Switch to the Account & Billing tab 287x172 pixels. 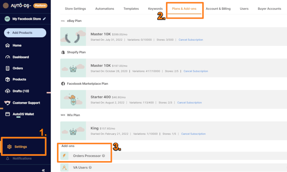point(218,9)
